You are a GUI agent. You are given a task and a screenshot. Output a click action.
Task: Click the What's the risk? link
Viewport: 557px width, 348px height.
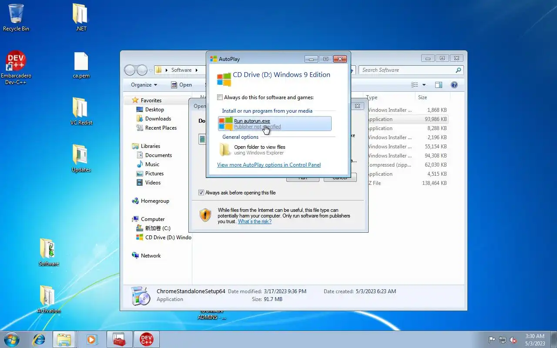coord(255,221)
